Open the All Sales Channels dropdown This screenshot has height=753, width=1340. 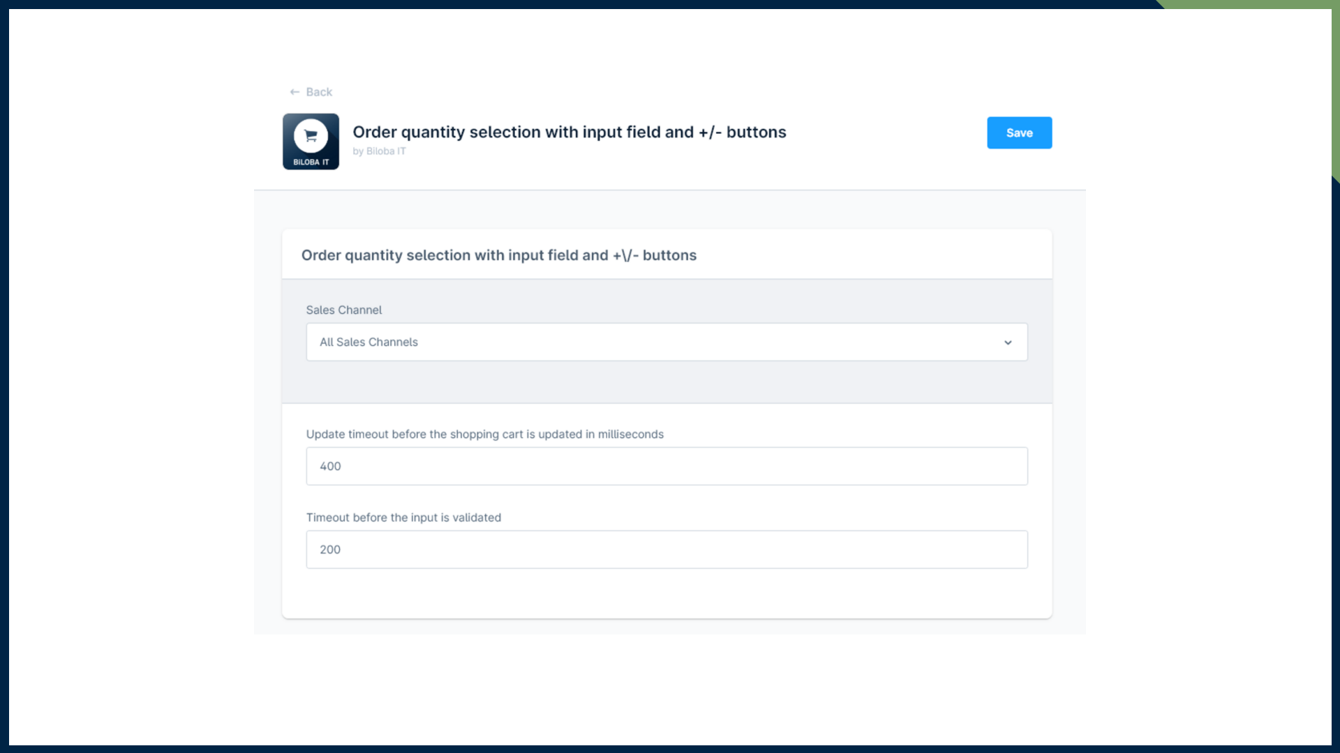[x=667, y=342]
